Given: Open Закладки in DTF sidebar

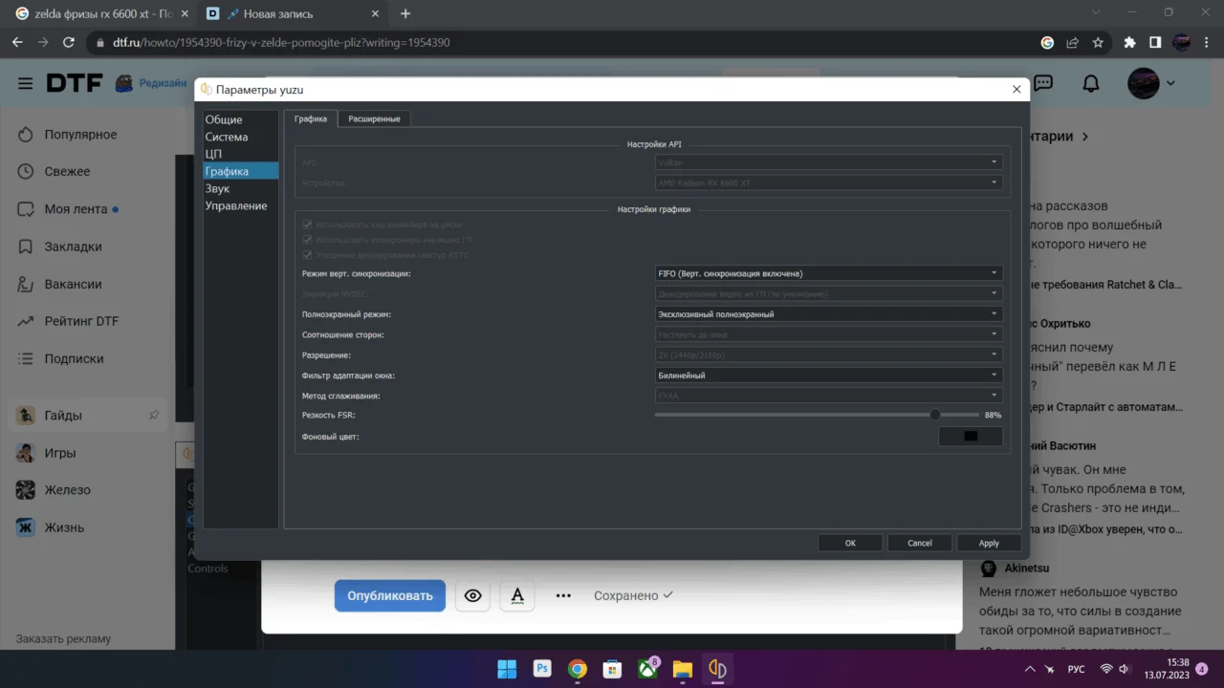Looking at the screenshot, I should click(x=73, y=247).
